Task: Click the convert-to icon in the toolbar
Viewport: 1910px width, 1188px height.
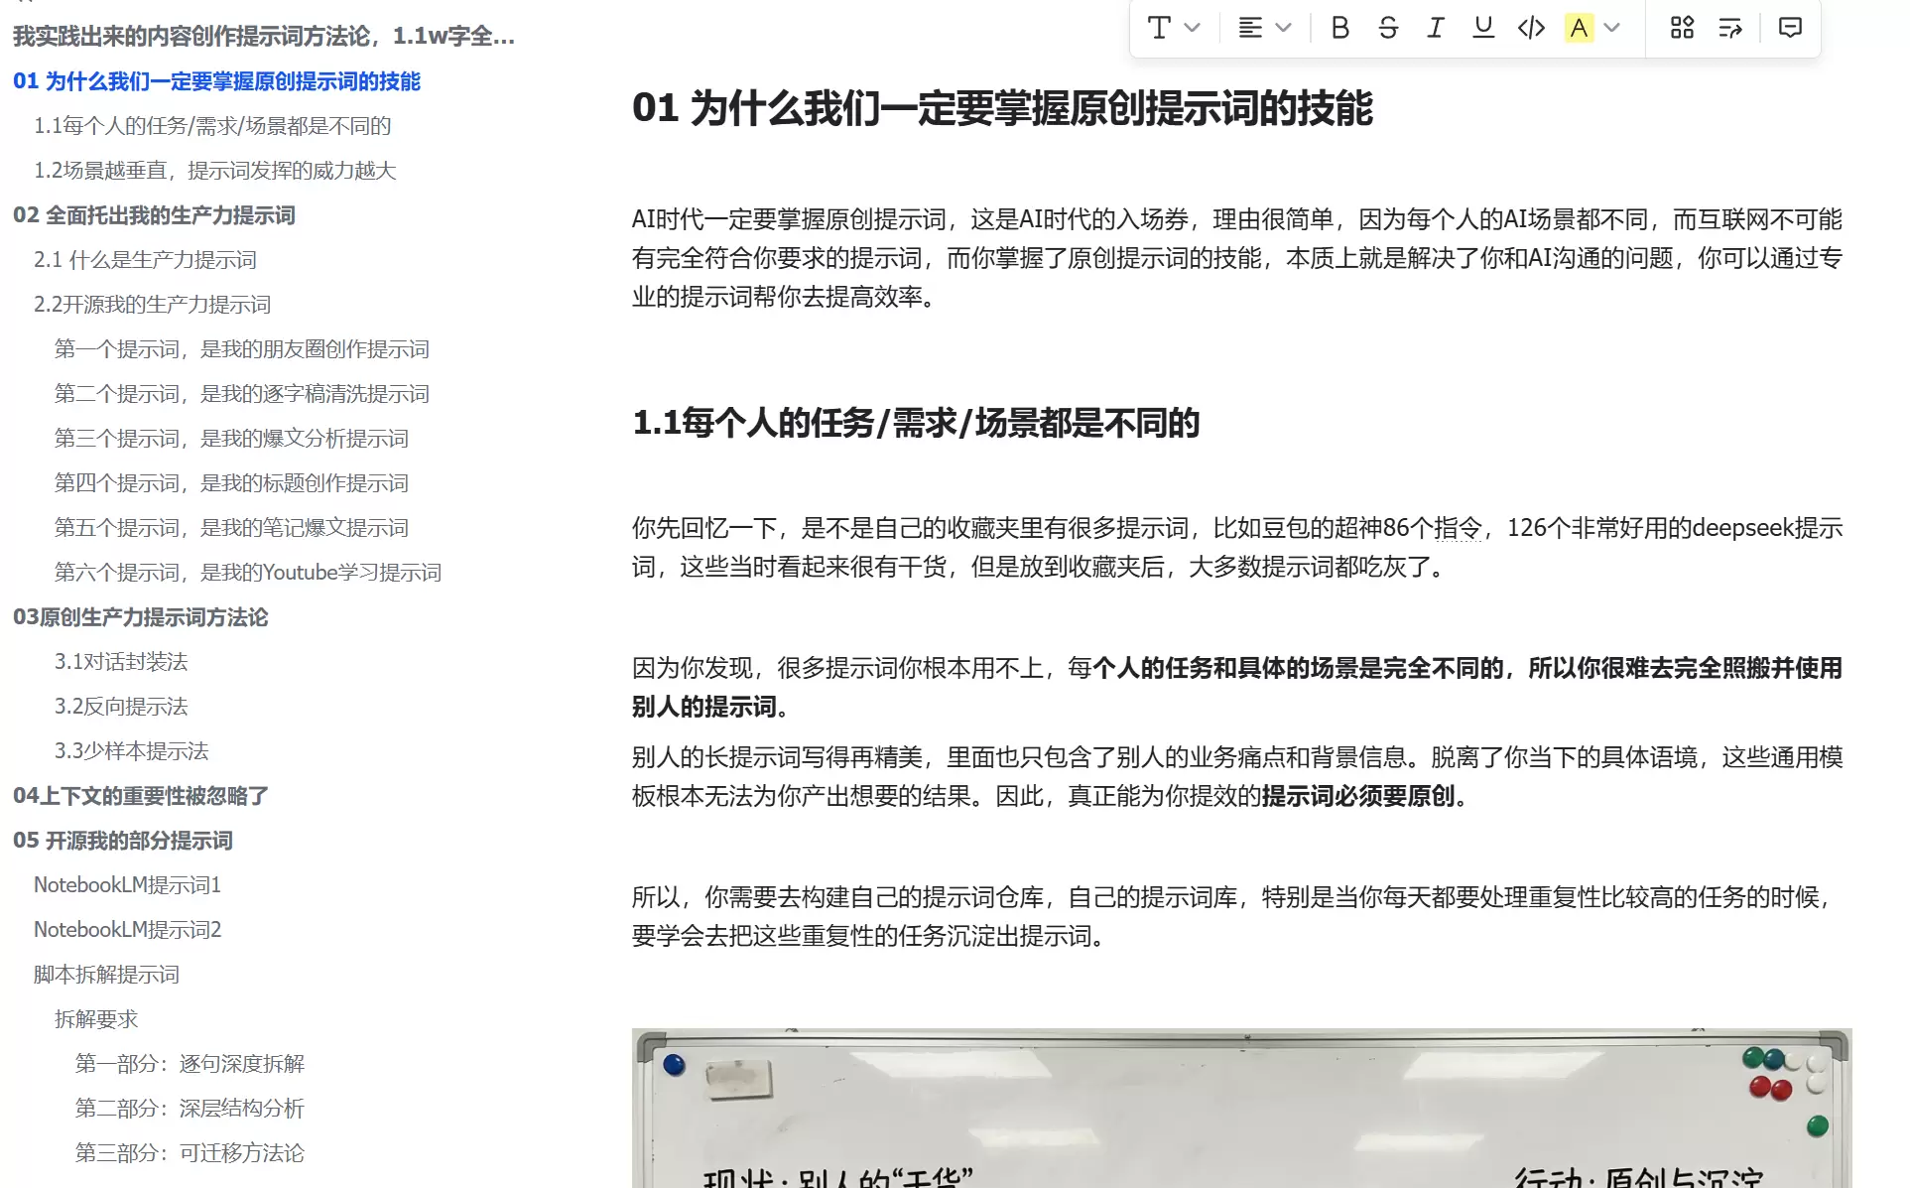Action: (1729, 29)
